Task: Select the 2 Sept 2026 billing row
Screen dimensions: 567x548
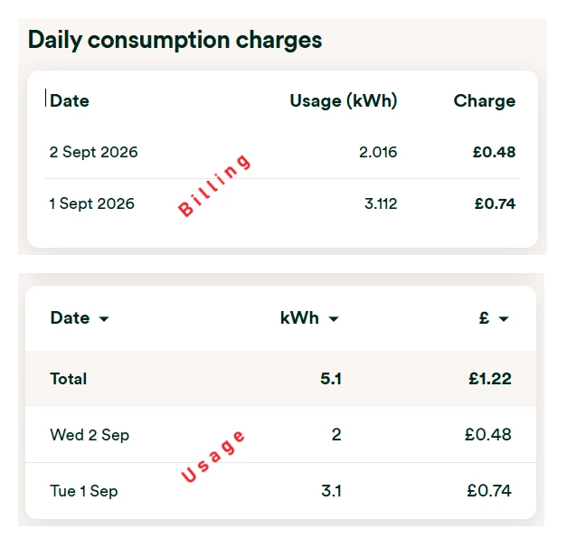Action: [x=282, y=152]
